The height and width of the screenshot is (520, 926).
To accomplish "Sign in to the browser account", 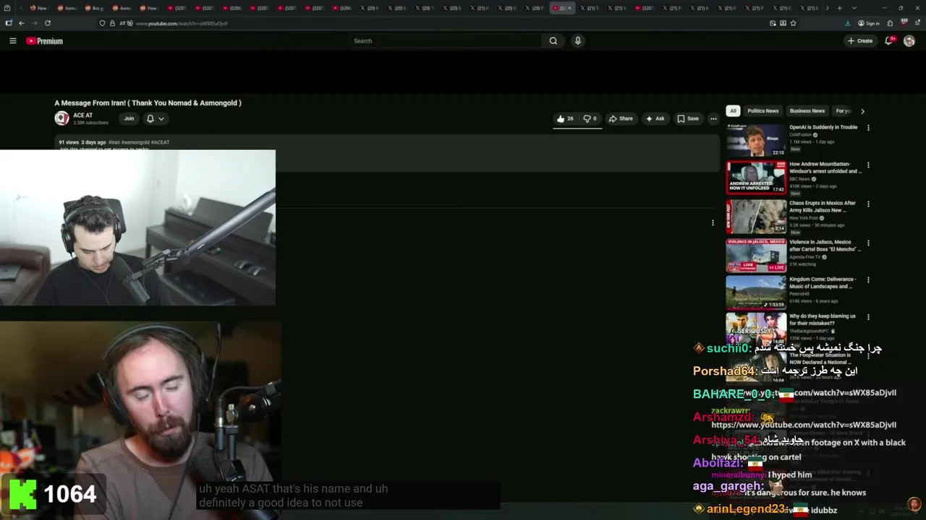I will click(x=869, y=23).
